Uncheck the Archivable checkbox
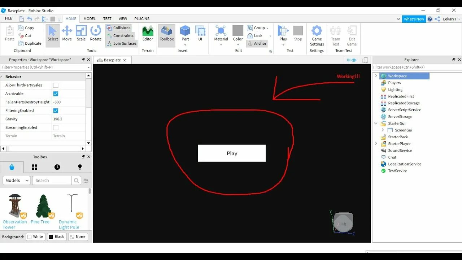Image resolution: width=462 pixels, height=260 pixels. (56, 94)
